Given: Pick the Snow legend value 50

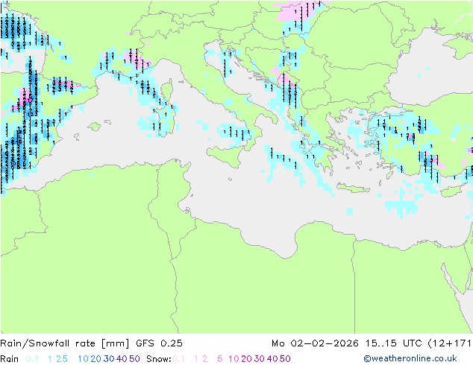Looking at the screenshot, I should pyautogui.click(x=286, y=359).
